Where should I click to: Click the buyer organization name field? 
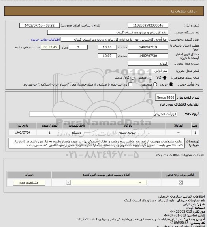click(108, 32)
